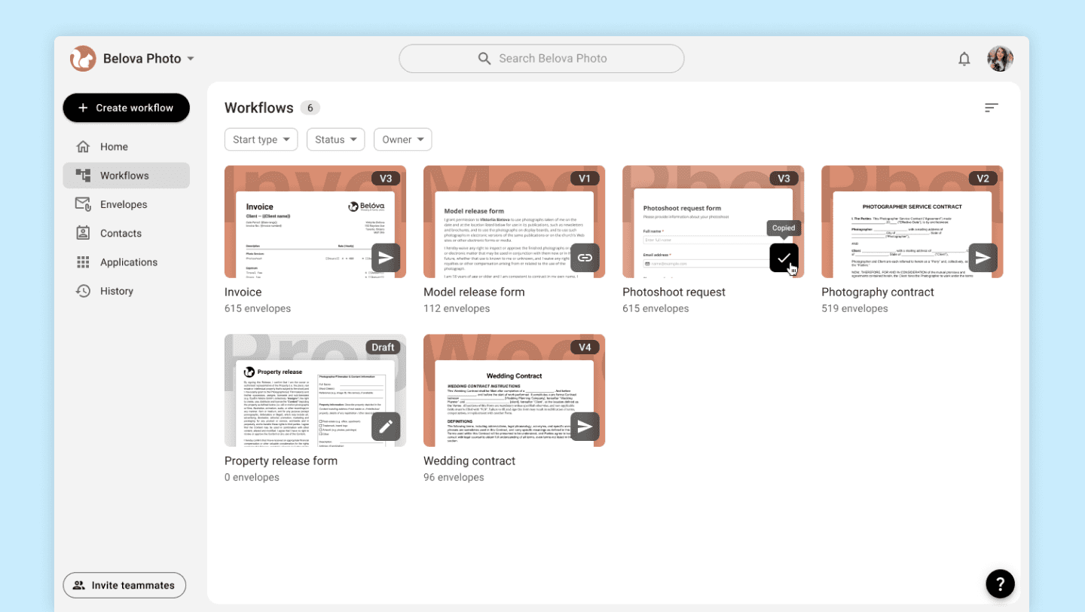Viewport: 1085px width, 612px height.
Task: Copy link icon on Model release form
Action: point(585,258)
